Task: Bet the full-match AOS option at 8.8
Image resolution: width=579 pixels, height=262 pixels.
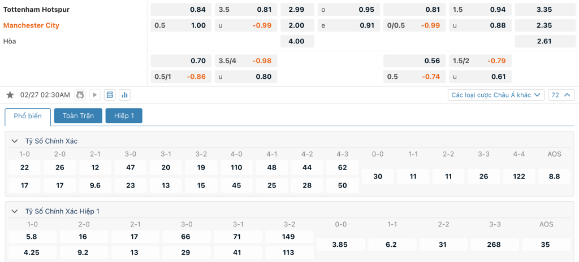Action: tap(554, 176)
